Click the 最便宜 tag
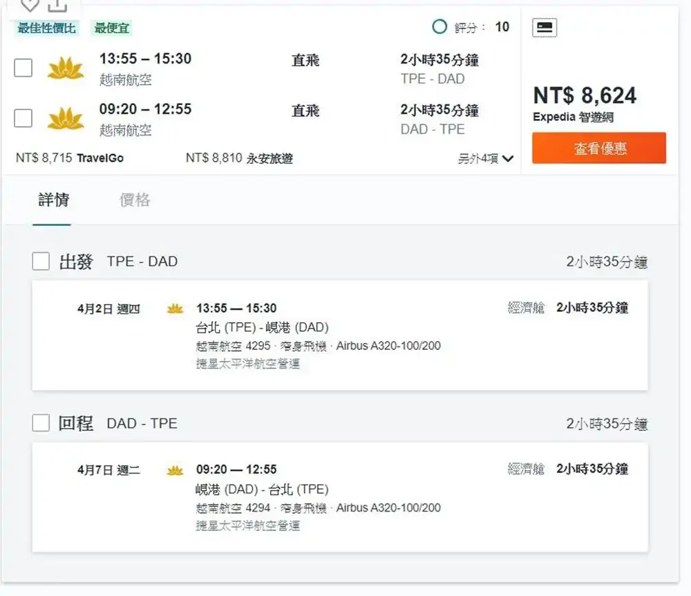 (x=112, y=28)
